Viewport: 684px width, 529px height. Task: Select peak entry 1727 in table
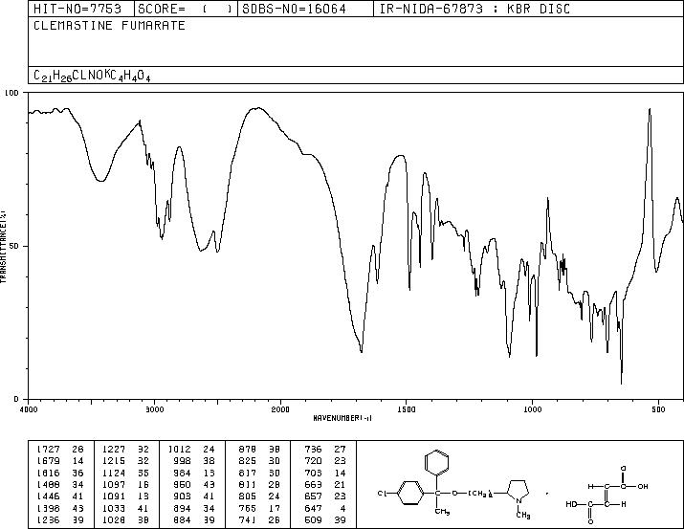60,449
